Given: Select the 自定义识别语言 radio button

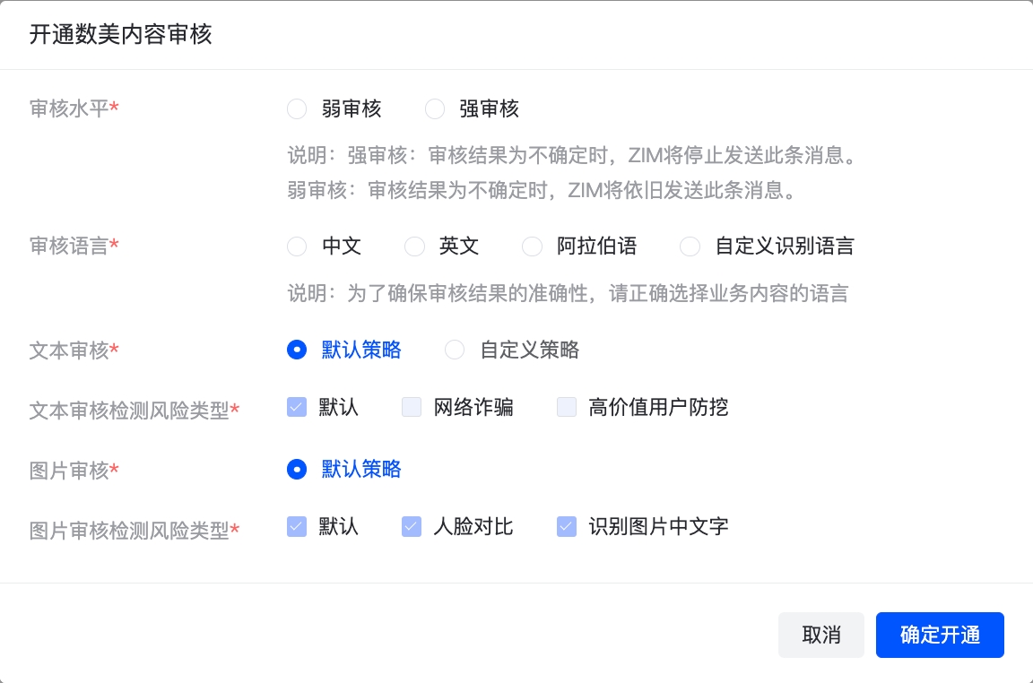Looking at the screenshot, I should (690, 246).
